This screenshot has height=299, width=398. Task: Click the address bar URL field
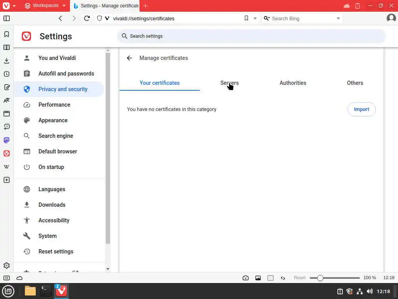176,18
